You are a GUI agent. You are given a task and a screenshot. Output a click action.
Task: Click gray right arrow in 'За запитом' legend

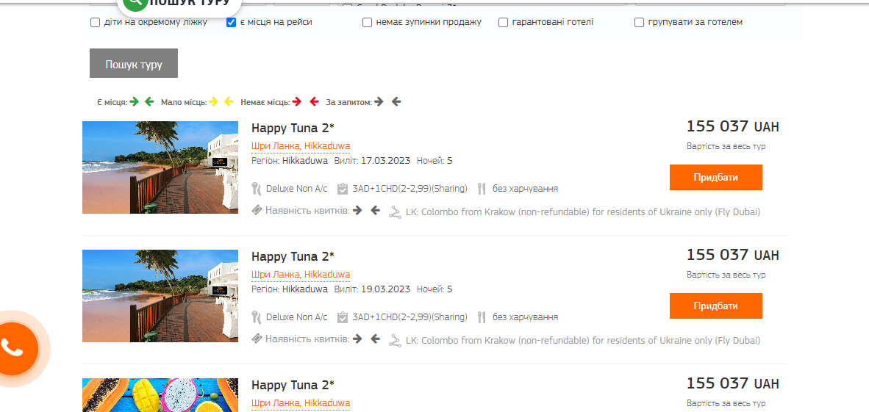(379, 102)
